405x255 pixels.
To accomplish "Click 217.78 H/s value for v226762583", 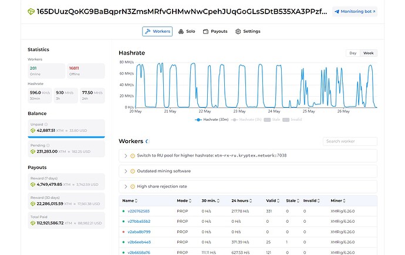I will [x=240, y=211].
